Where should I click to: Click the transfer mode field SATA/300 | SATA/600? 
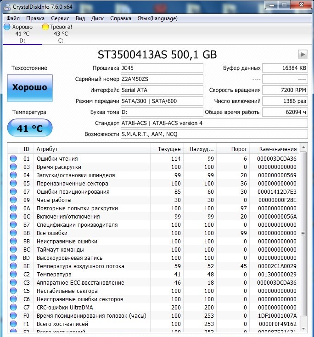pos(162,101)
